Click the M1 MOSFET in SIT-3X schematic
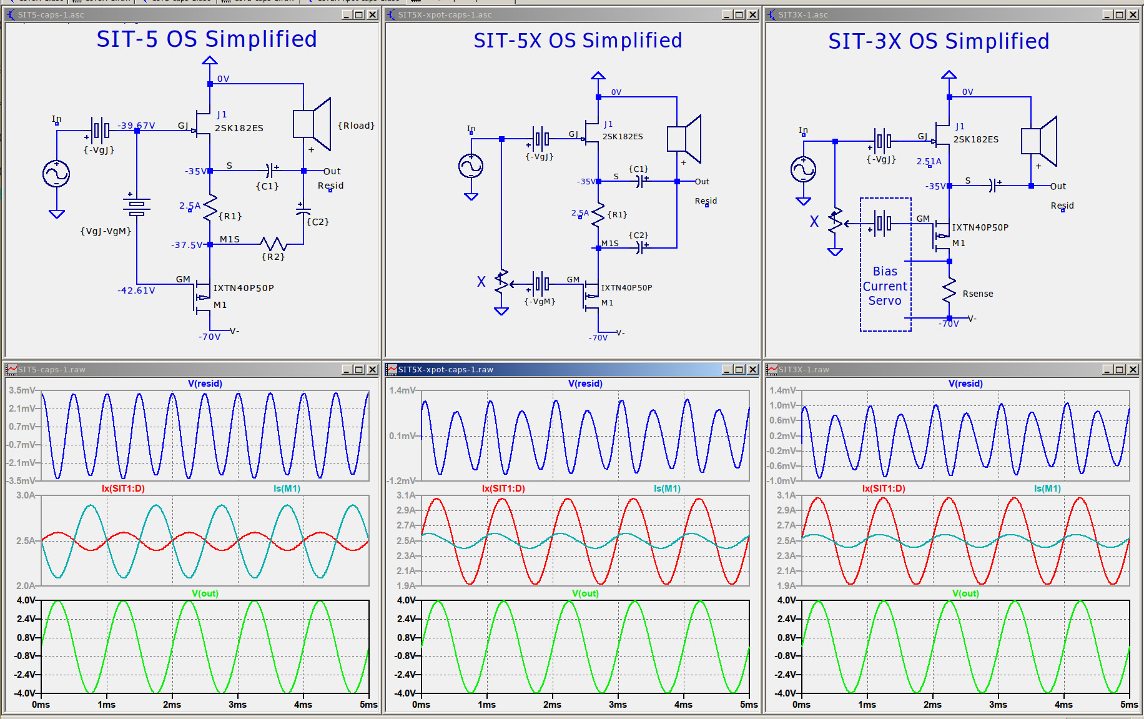This screenshot has height=719, width=1144. (942, 236)
